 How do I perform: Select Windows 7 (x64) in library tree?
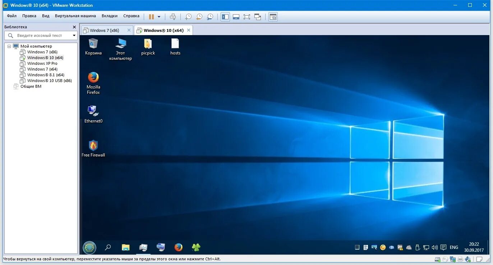tap(42, 69)
